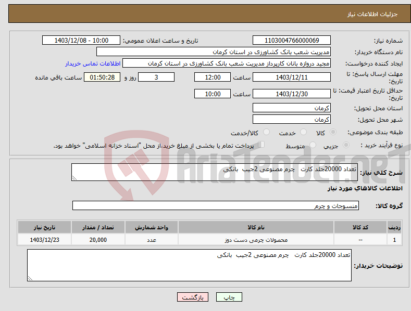Viewport: 411px width, 311px height.
Task: Click the price validity date 1403/12/30
Action: click(x=292, y=94)
